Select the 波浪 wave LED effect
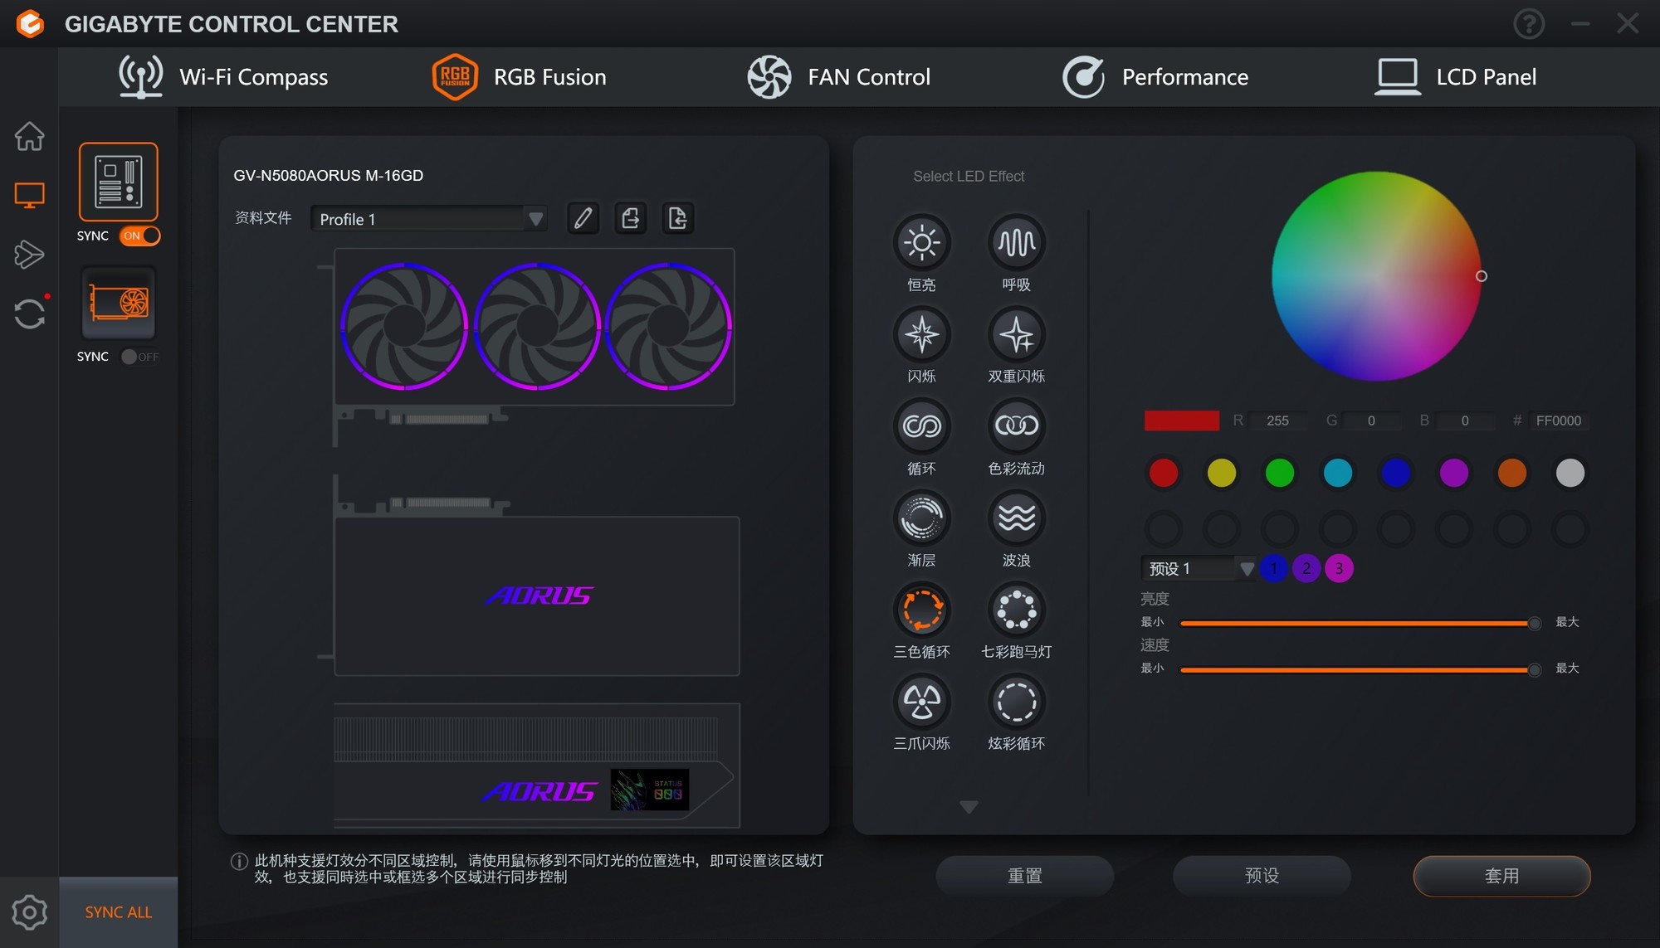1660x948 pixels. [1016, 518]
